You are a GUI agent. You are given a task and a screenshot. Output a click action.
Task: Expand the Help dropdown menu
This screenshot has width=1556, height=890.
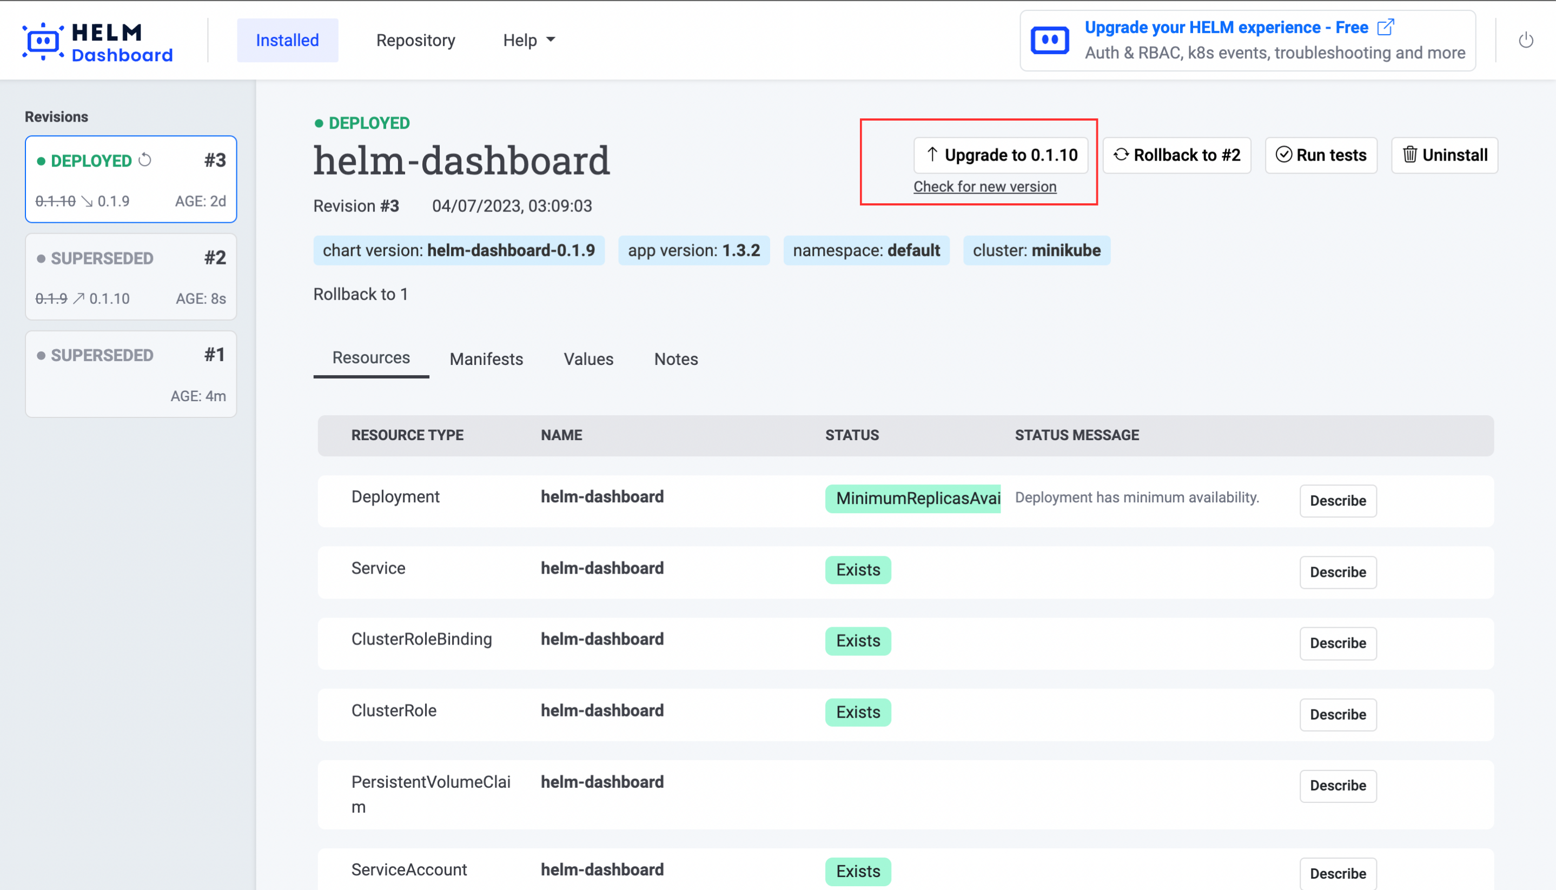click(x=529, y=41)
